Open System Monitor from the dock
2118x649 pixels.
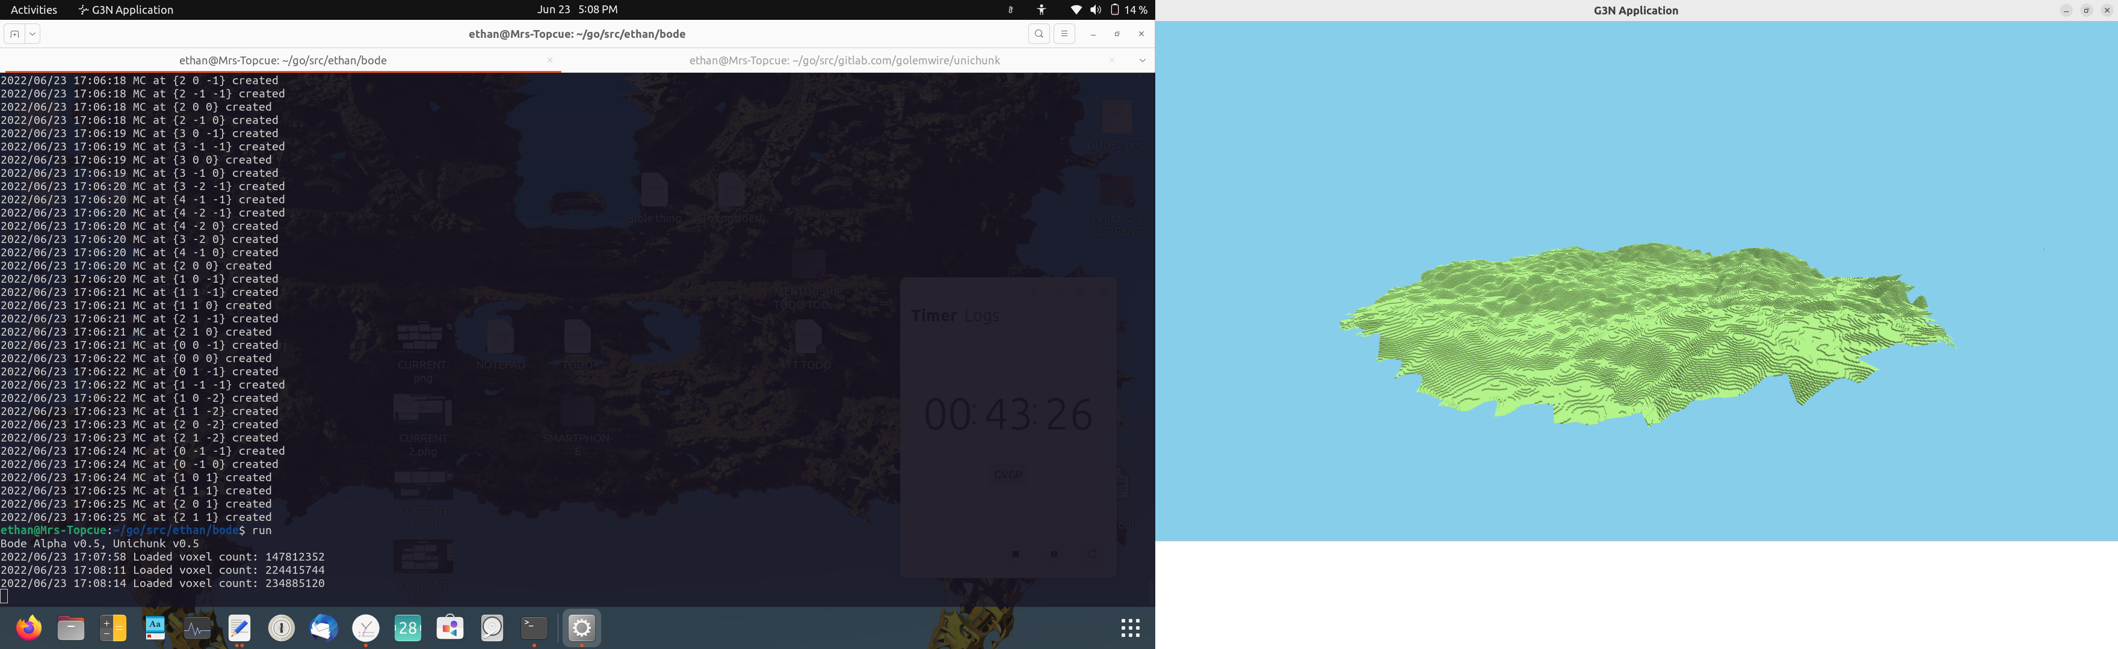tap(197, 629)
